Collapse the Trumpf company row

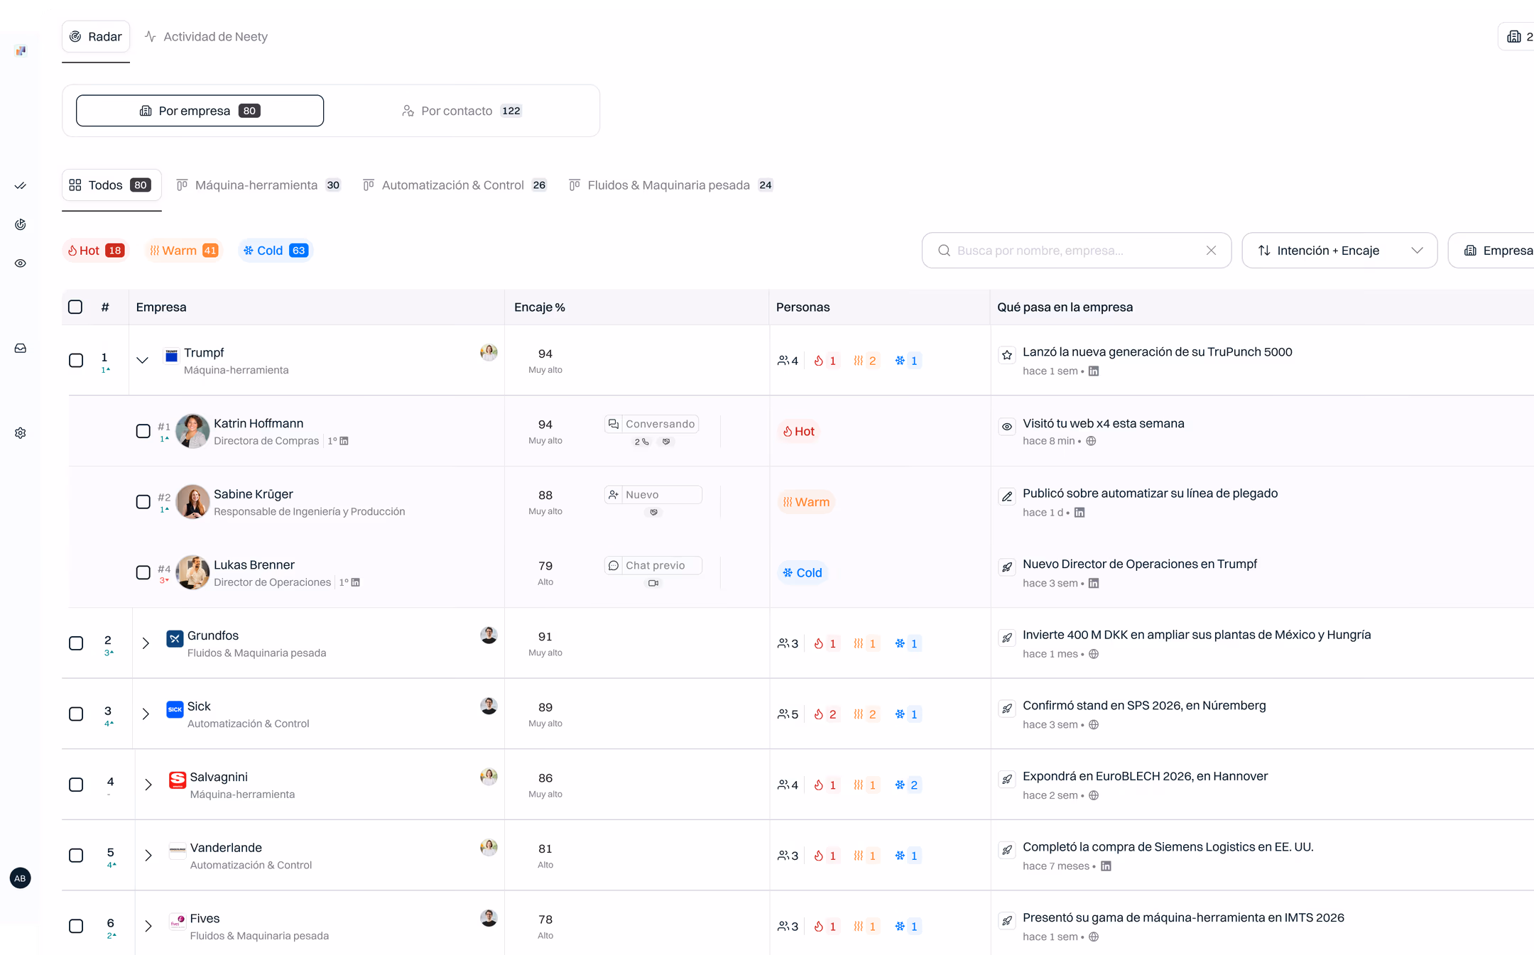(x=142, y=360)
